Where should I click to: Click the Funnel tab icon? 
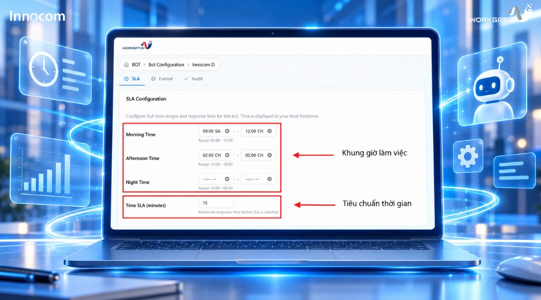[154, 78]
